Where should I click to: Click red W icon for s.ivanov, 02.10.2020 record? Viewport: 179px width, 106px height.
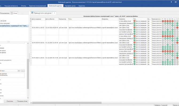click(170, 21)
